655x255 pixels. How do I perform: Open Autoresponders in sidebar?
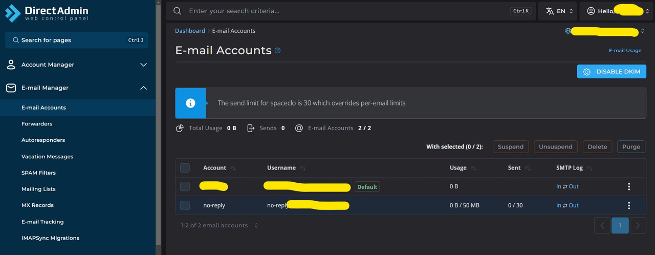[x=78, y=140]
